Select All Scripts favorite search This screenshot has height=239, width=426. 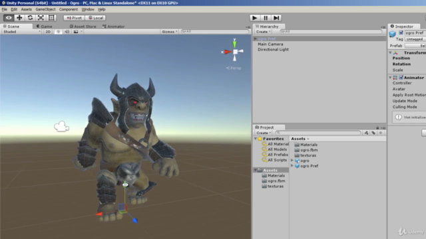(274, 160)
